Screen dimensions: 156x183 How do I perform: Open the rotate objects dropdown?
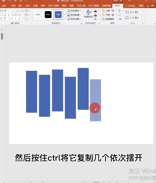(x=120, y=19)
